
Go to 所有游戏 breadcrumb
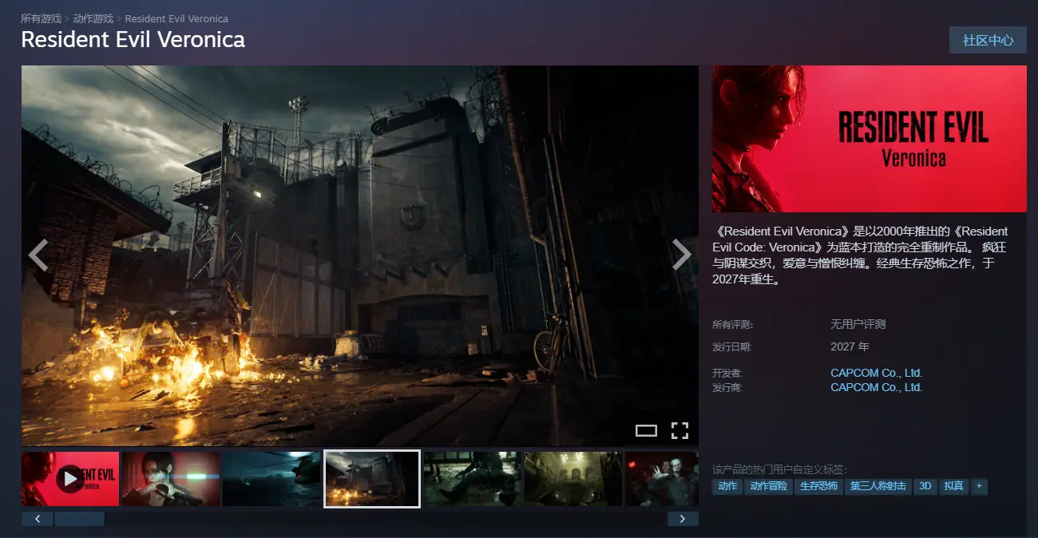(x=41, y=18)
